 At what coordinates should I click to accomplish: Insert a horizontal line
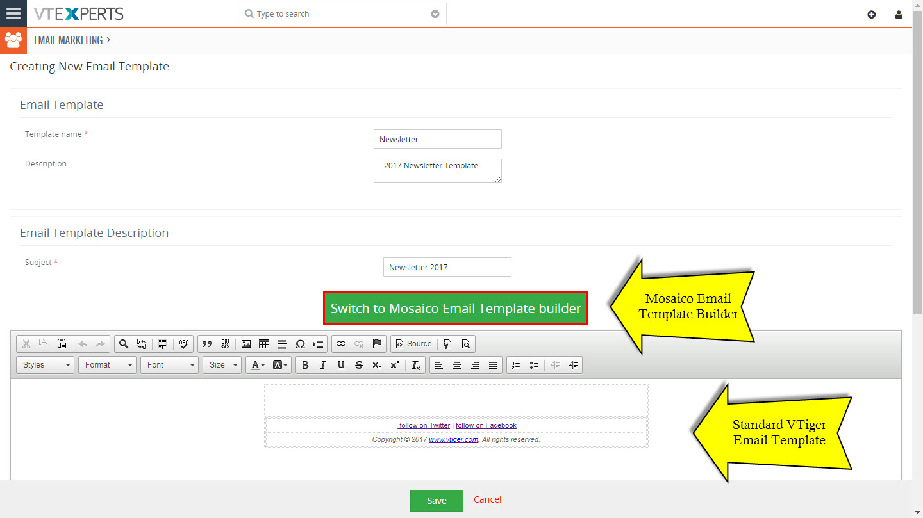click(282, 344)
